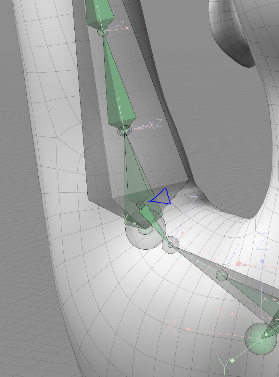The width and height of the screenshot is (279, 377).
Task: Select the small double-ring joint beside the blue triangle
Action: [141, 204]
